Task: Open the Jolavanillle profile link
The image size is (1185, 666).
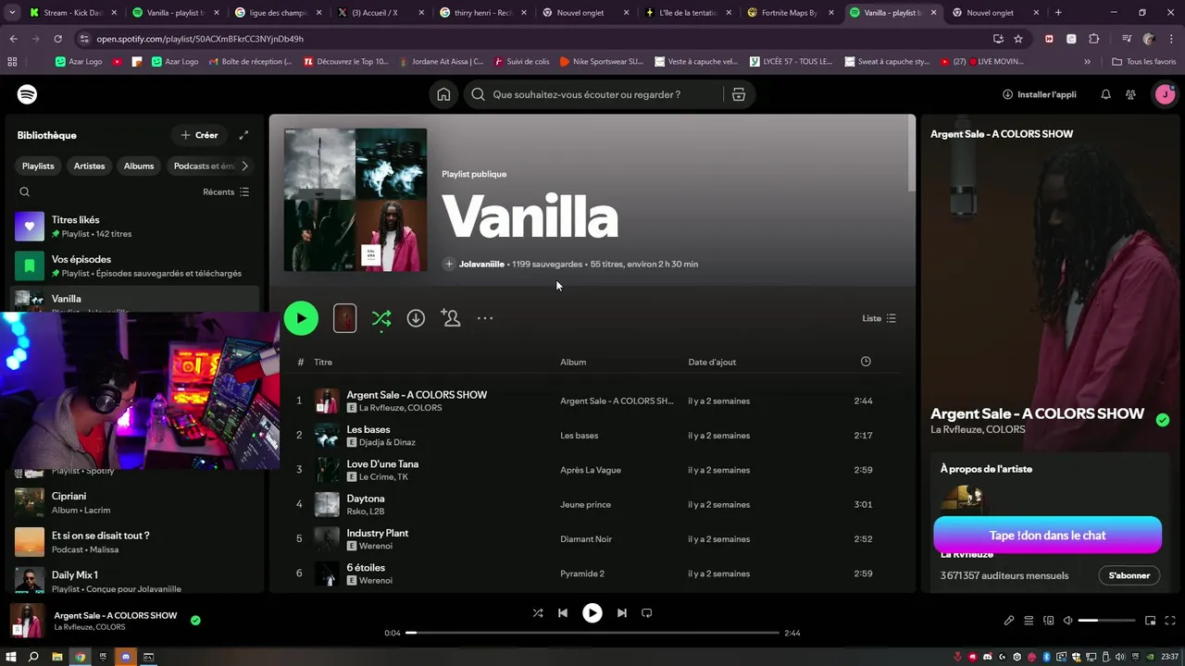Action: [481, 264]
